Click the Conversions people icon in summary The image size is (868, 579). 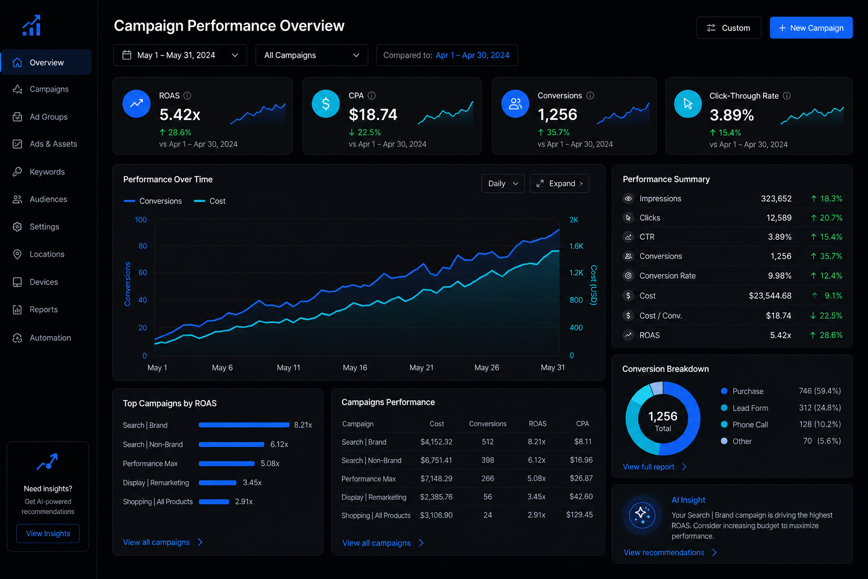(x=628, y=256)
